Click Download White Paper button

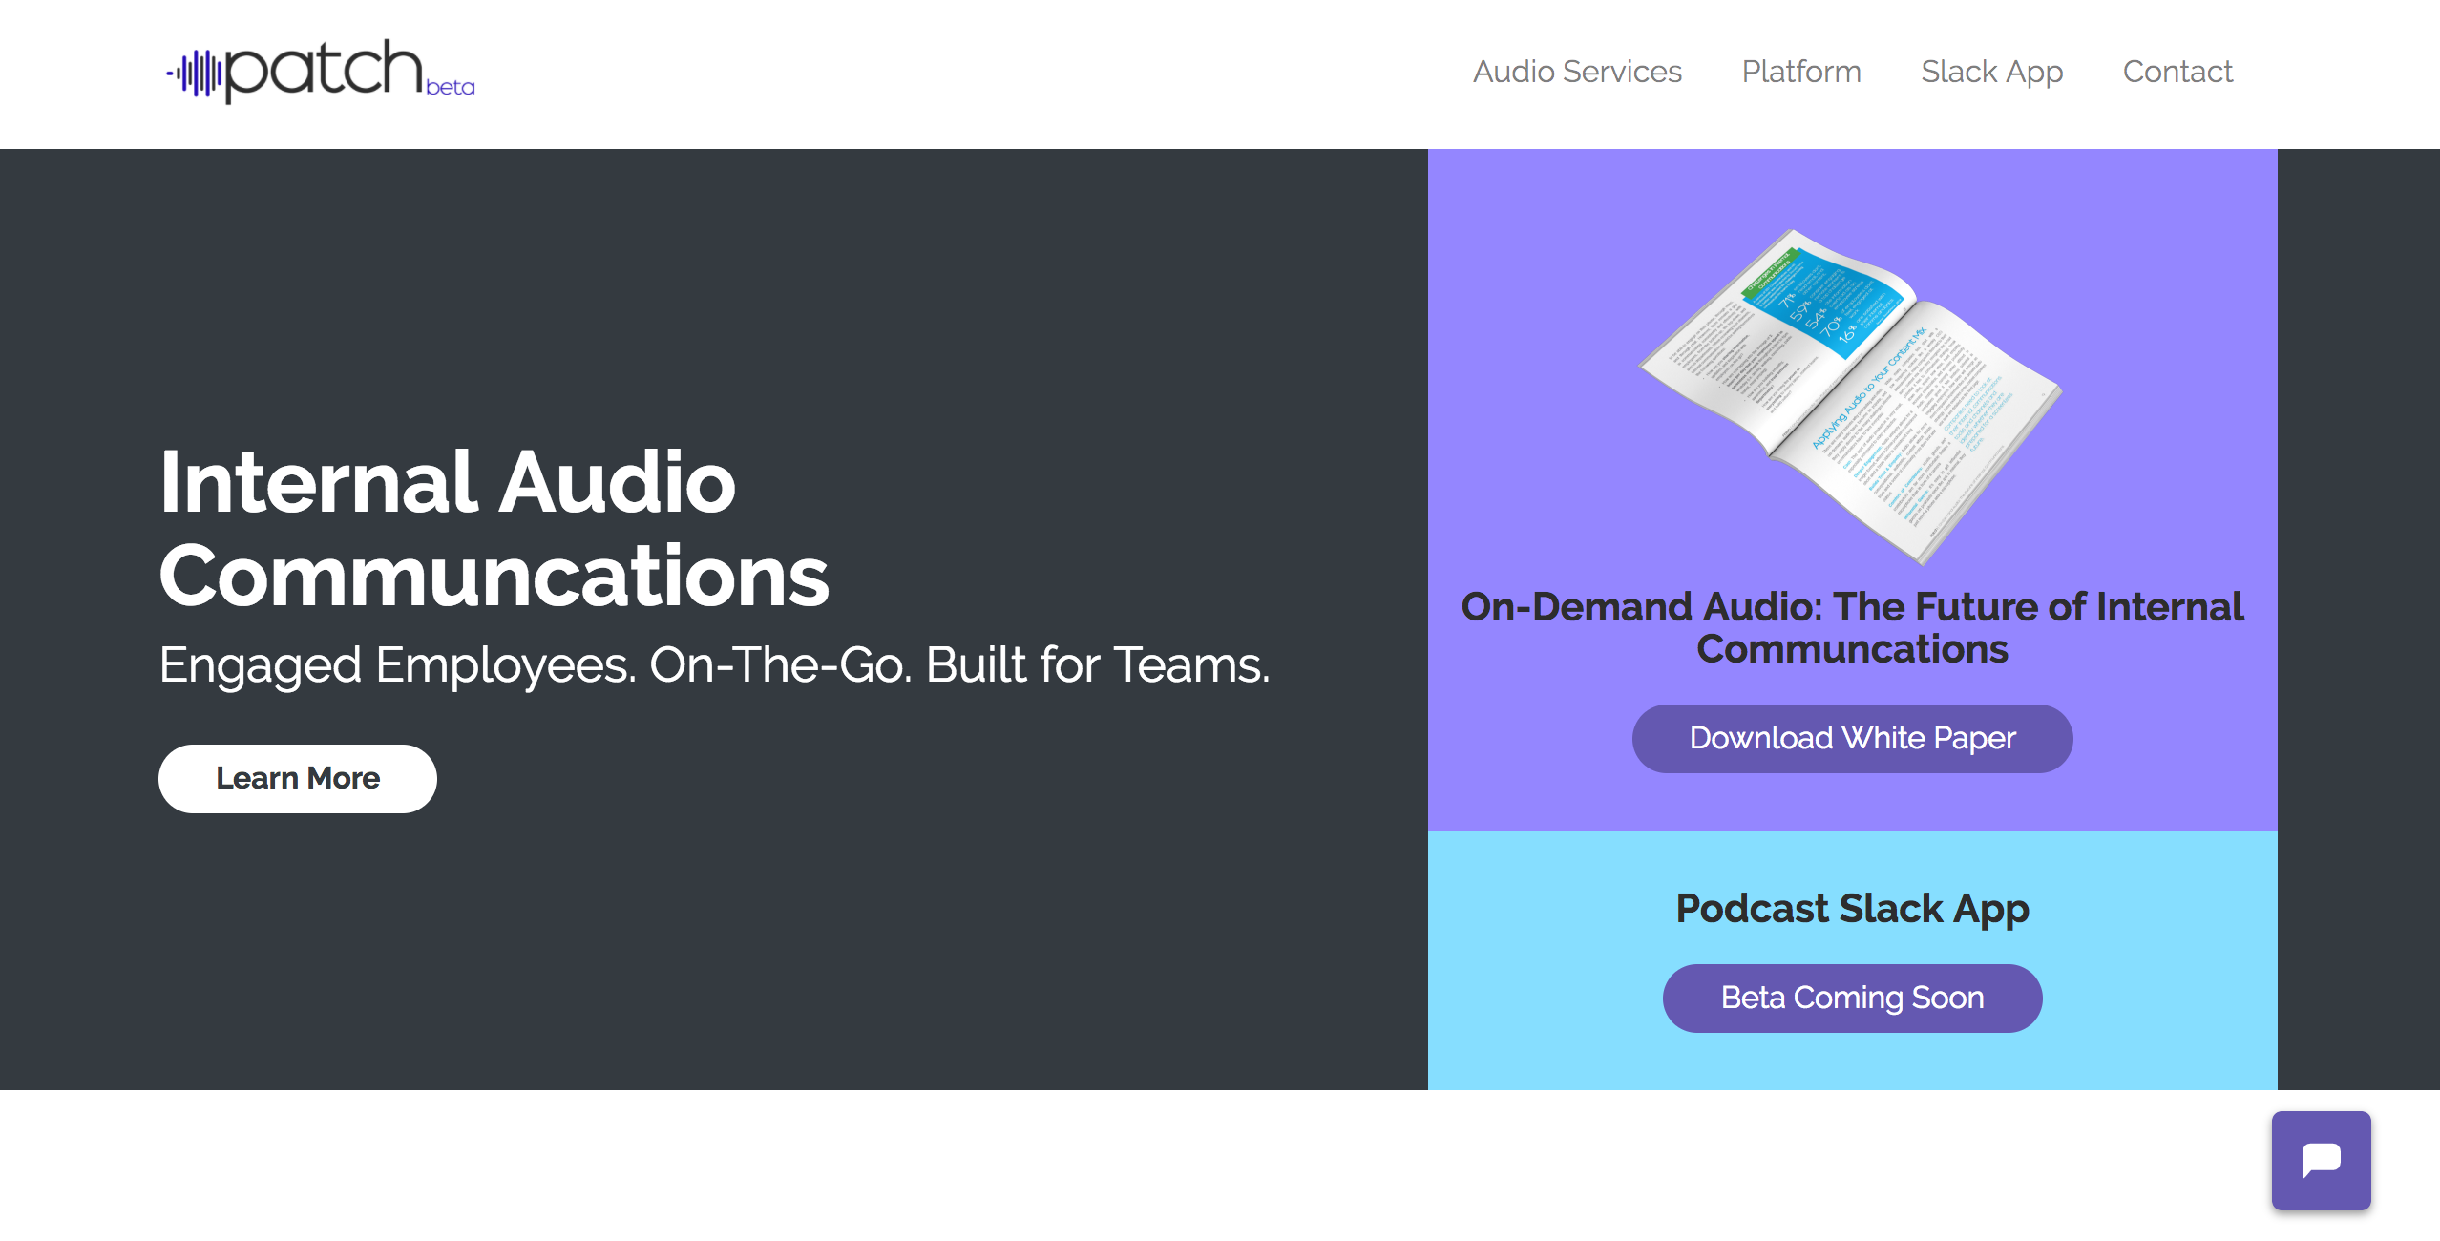click(x=1852, y=738)
